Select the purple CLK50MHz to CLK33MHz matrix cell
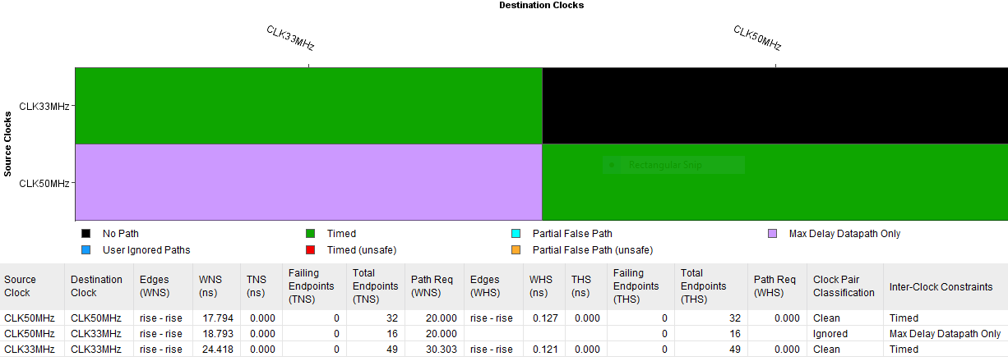The width and height of the screenshot is (1008, 361). 308,182
